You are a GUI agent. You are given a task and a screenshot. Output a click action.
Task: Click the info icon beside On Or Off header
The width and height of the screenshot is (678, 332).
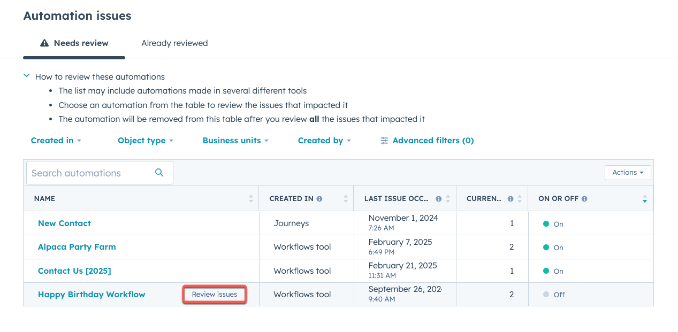(x=585, y=198)
